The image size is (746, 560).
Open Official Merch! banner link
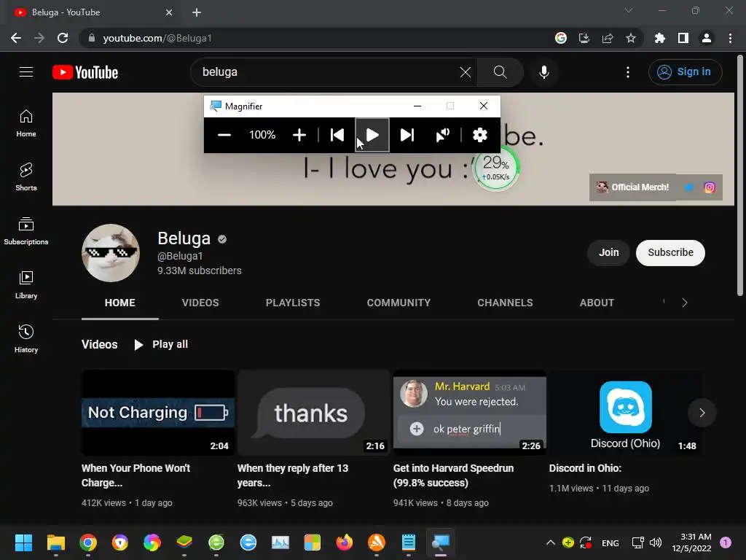click(633, 187)
